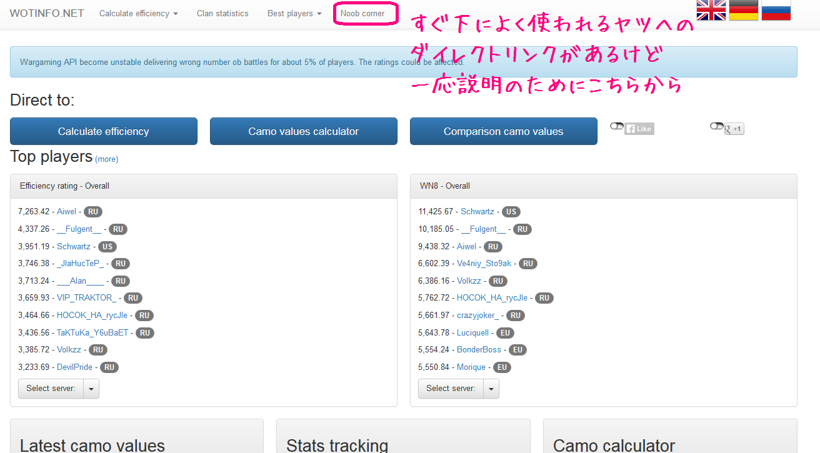Open __Fulgent__ profile in Efficiency rating list
Image resolution: width=820 pixels, height=453 pixels.
[x=79, y=229]
